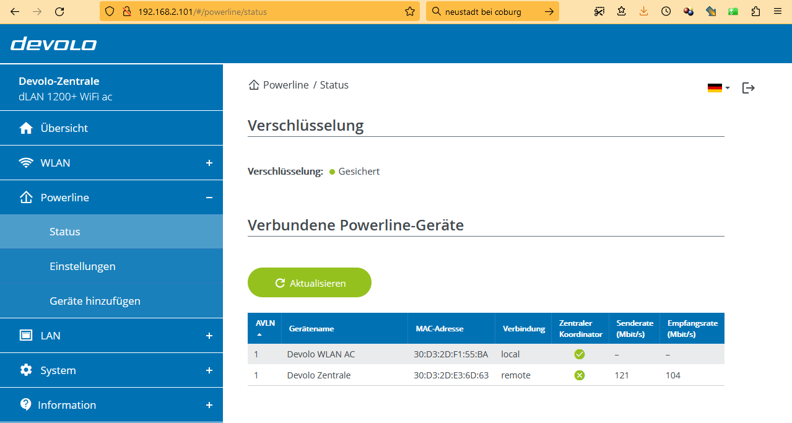The width and height of the screenshot is (792, 423).
Task: Click the local connection cell
Action: (510, 354)
